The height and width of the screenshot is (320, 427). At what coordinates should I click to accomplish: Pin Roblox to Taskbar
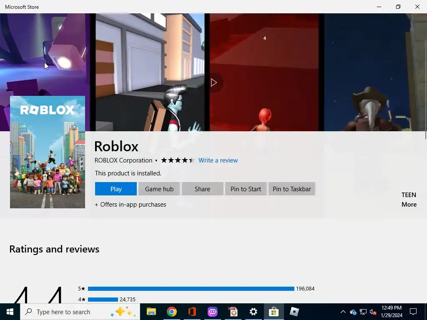291,189
